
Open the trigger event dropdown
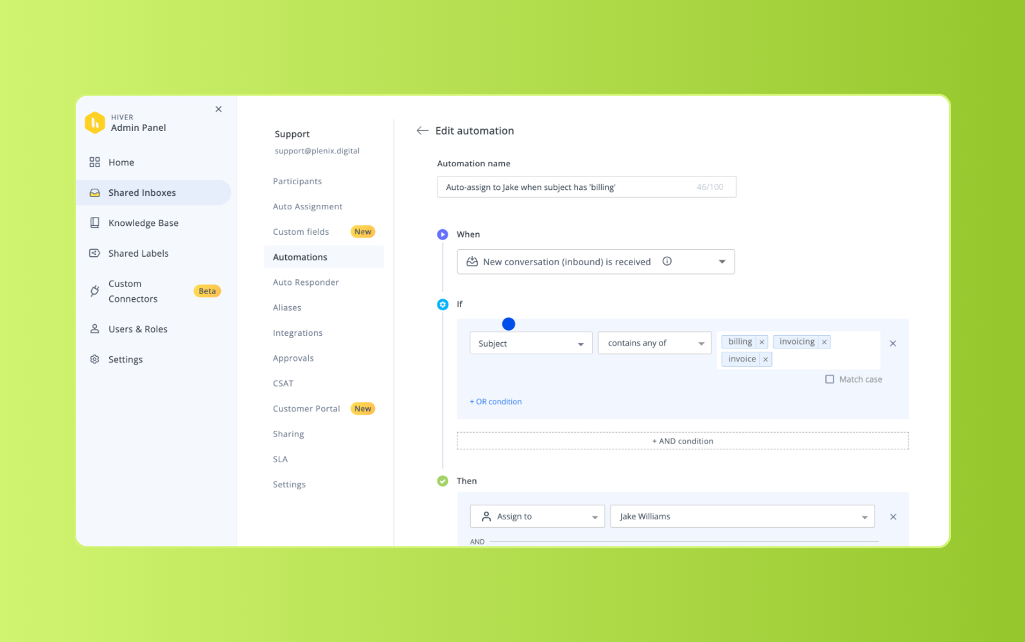[595, 261]
